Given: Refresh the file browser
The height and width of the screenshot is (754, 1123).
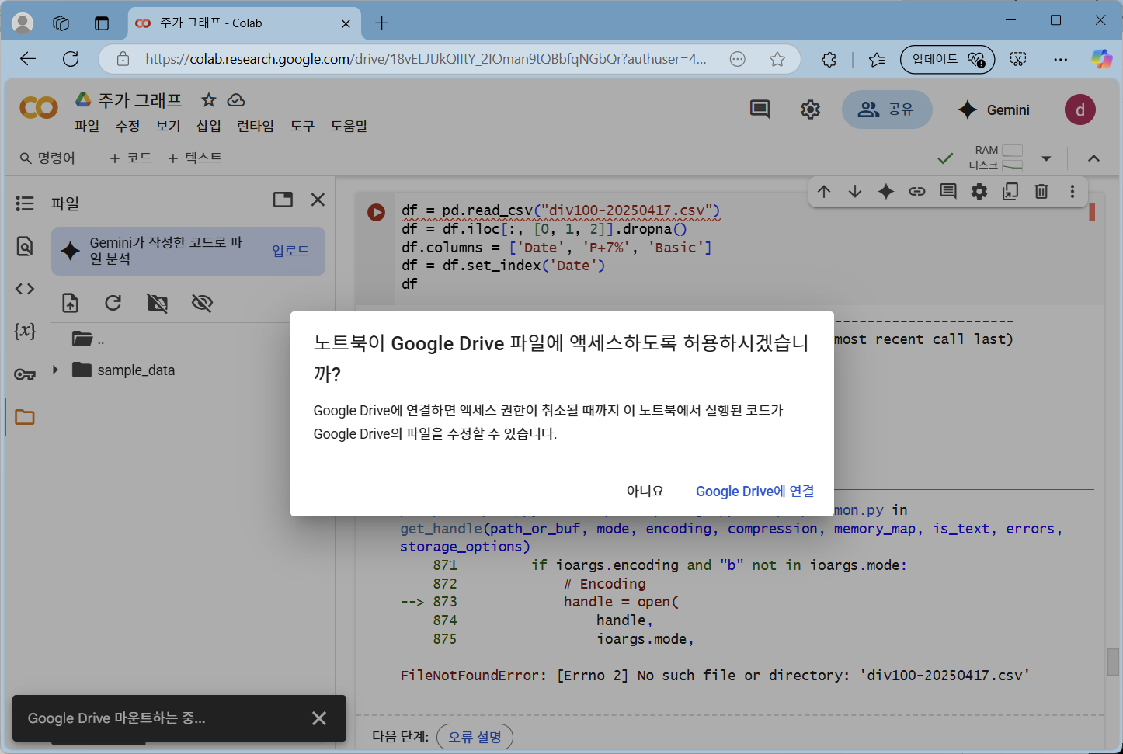Looking at the screenshot, I should point(113,303).
